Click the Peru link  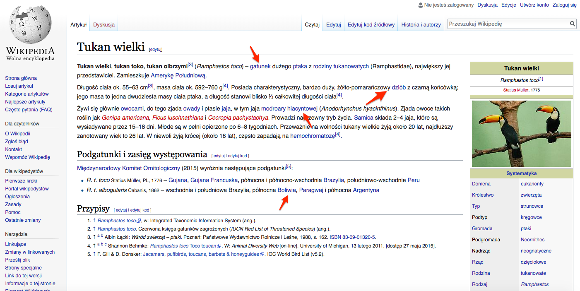point(414,180)
